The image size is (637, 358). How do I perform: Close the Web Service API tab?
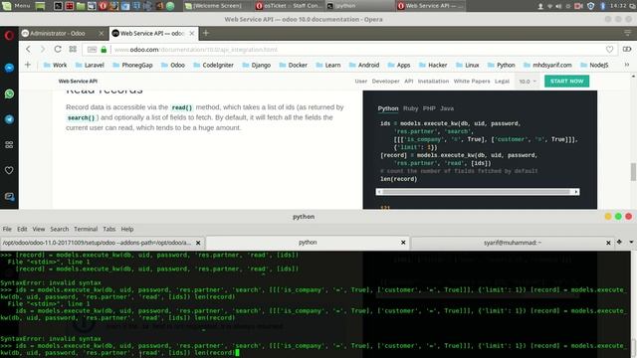[x=192, y=33]
